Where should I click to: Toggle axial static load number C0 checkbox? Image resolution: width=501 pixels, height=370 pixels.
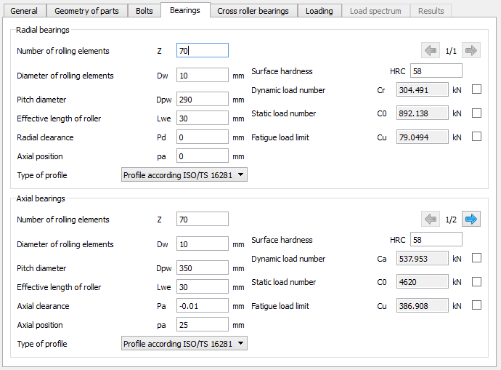[476, 282]
